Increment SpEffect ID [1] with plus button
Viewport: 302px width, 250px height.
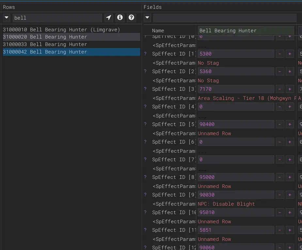[290, 54]
